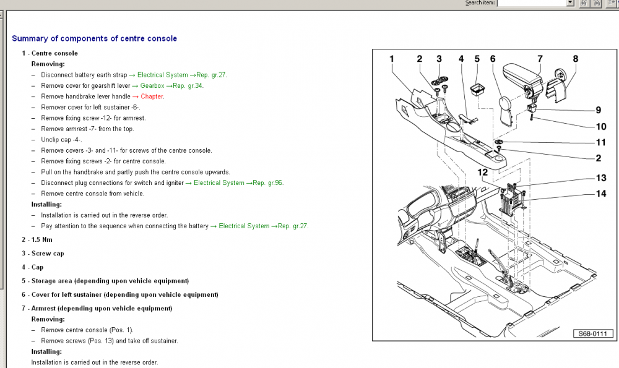Select the '7 - Armrest' item
Image resolution: width=619 pixels, height=368 pixels.
pyautogui.click(x=97, y=309)
